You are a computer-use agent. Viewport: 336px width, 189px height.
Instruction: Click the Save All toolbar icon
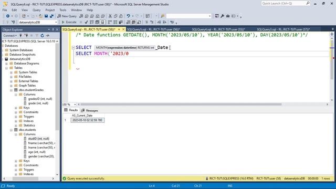tap(51, 16)
